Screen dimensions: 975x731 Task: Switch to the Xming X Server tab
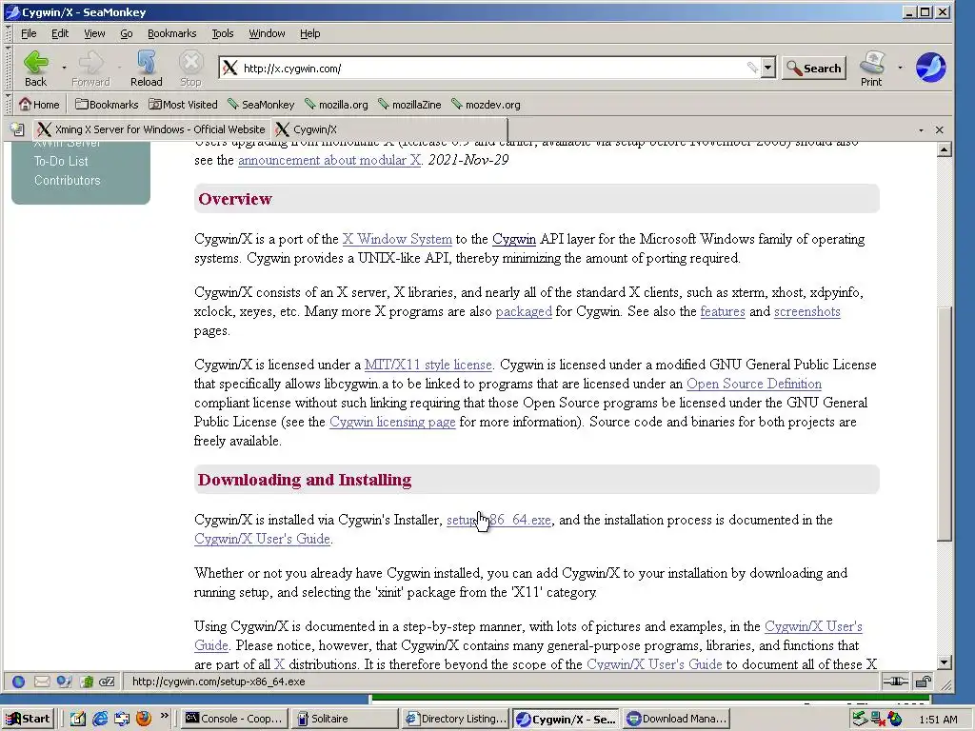coord(151,129)
